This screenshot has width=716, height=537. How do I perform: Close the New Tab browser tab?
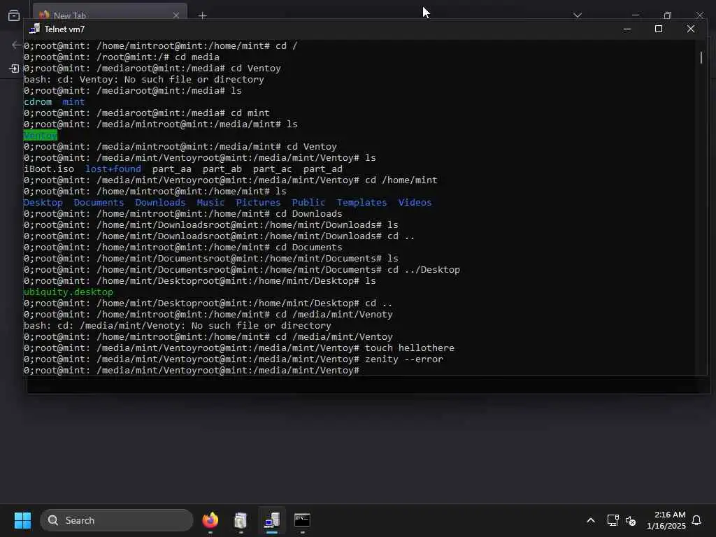pyautogui.click(x=176, y=15)
